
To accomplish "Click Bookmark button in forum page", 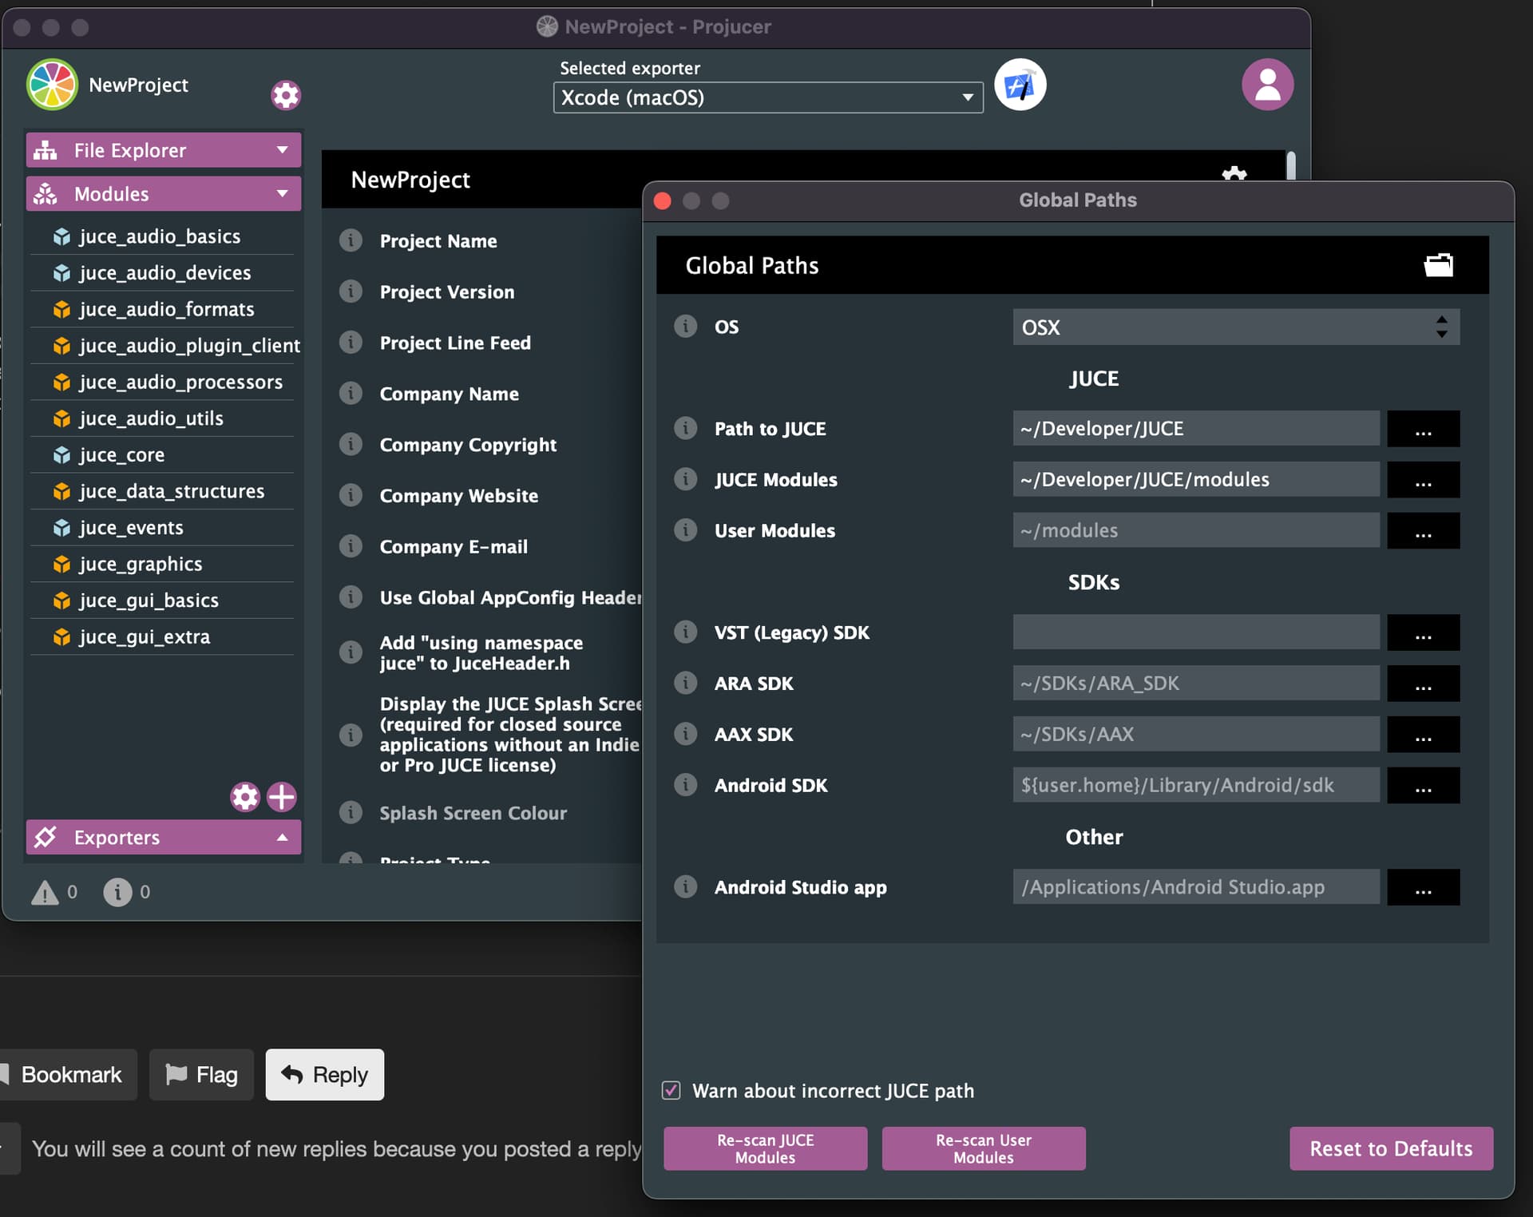I will pyautogui.click(x=67, y=1075).
